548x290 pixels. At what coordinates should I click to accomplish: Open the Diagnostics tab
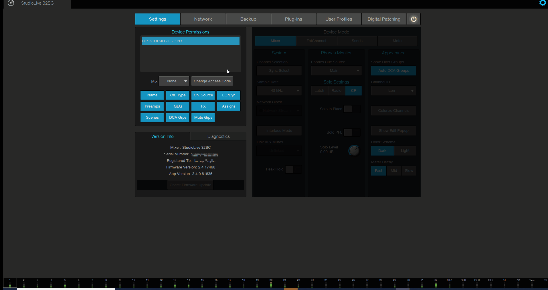[218, 136]
